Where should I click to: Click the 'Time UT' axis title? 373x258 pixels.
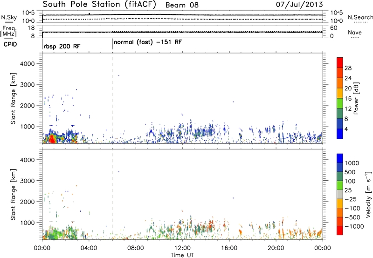pyautogui.click(x=182, y=255)
